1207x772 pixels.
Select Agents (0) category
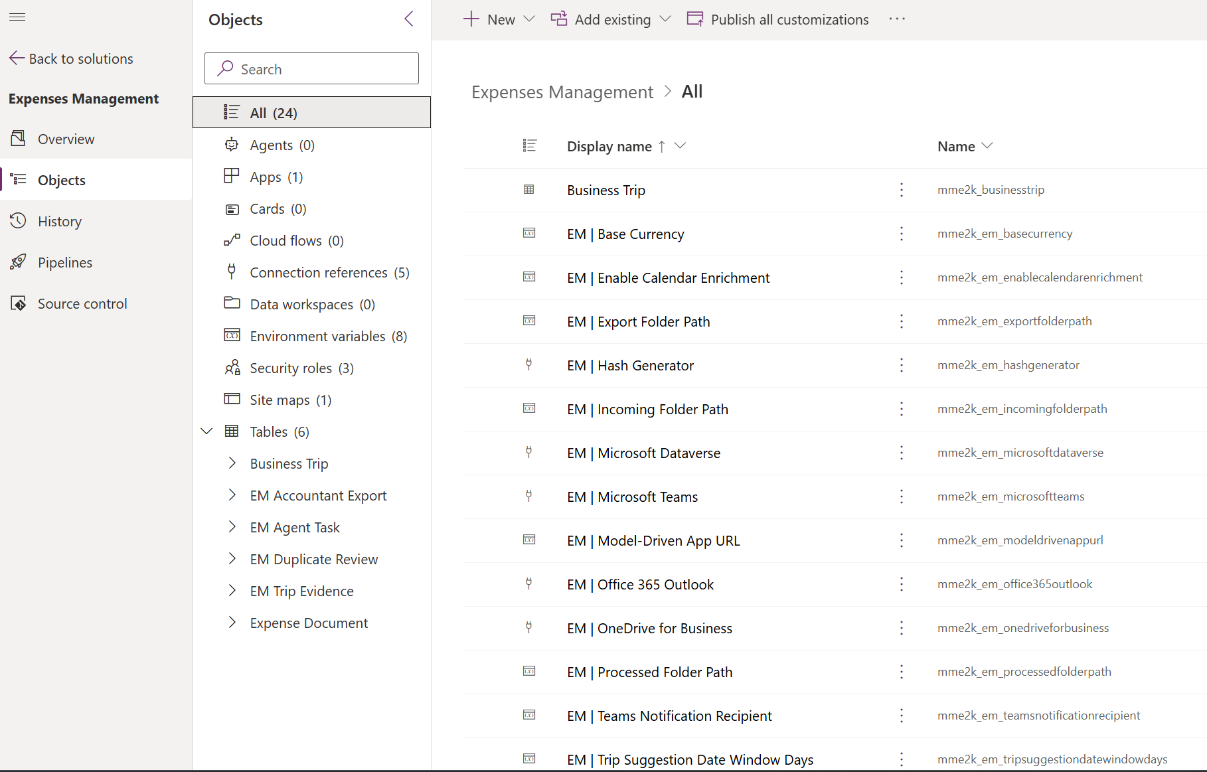click(311, 145)
